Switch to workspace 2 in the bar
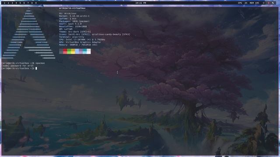The image size is (280, 157). point(8,3)
